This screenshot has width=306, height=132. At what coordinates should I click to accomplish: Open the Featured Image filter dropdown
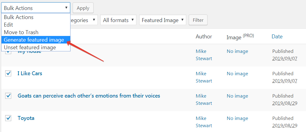point(163,20)
